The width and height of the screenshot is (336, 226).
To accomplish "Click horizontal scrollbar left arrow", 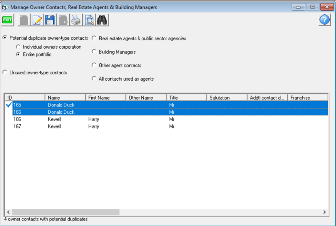I will 8,212.
